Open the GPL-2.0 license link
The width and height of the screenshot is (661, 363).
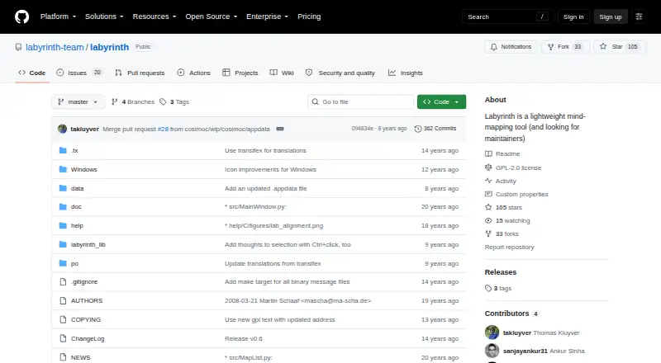pos(518,167)
